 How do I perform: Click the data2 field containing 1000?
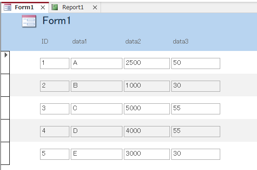click(147, 86)
